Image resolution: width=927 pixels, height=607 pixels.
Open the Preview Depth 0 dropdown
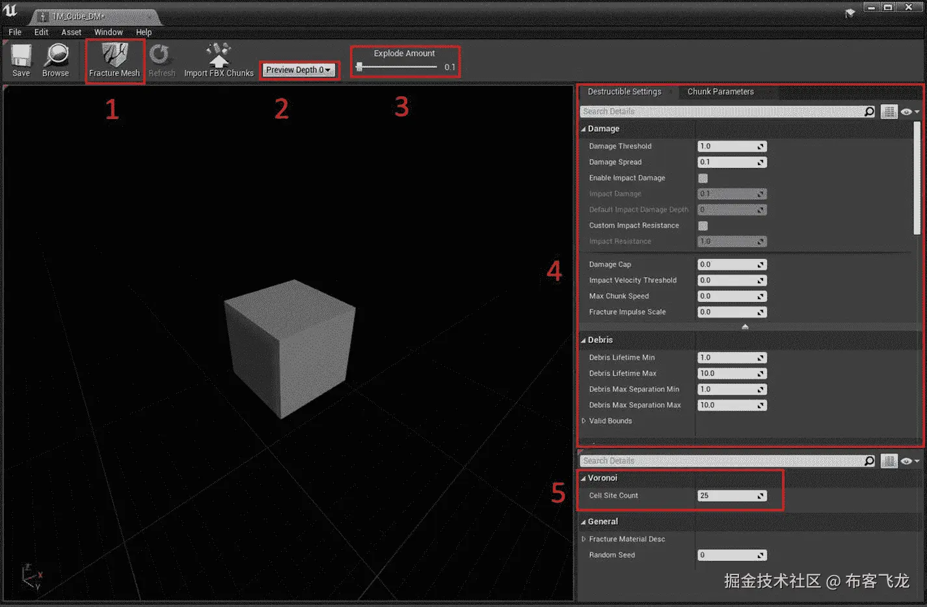299,70
